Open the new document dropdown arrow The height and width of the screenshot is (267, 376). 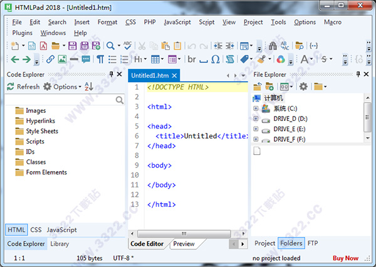coord(23,46)
